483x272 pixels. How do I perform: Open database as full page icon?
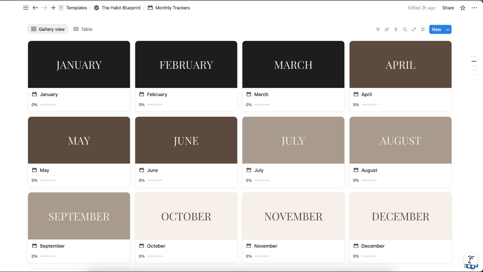click(414, 29)
